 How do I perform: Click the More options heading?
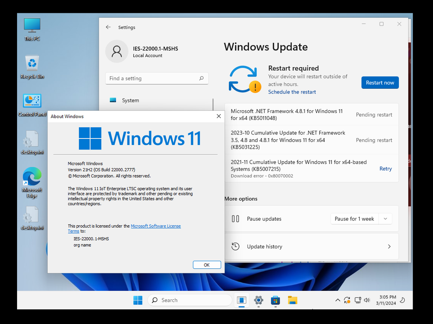[241, 198]
